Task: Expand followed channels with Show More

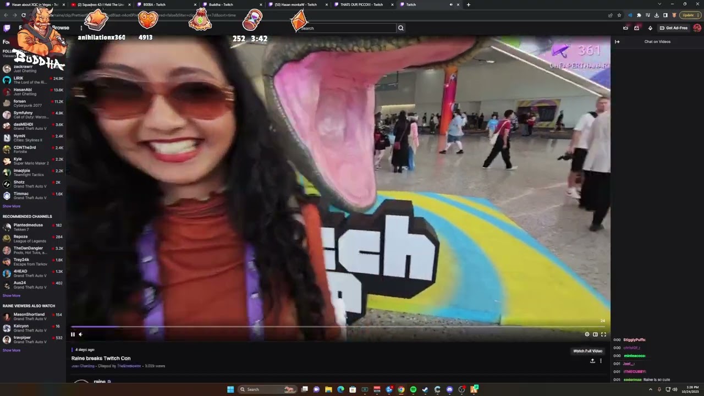Action: [x=12, y=206]
